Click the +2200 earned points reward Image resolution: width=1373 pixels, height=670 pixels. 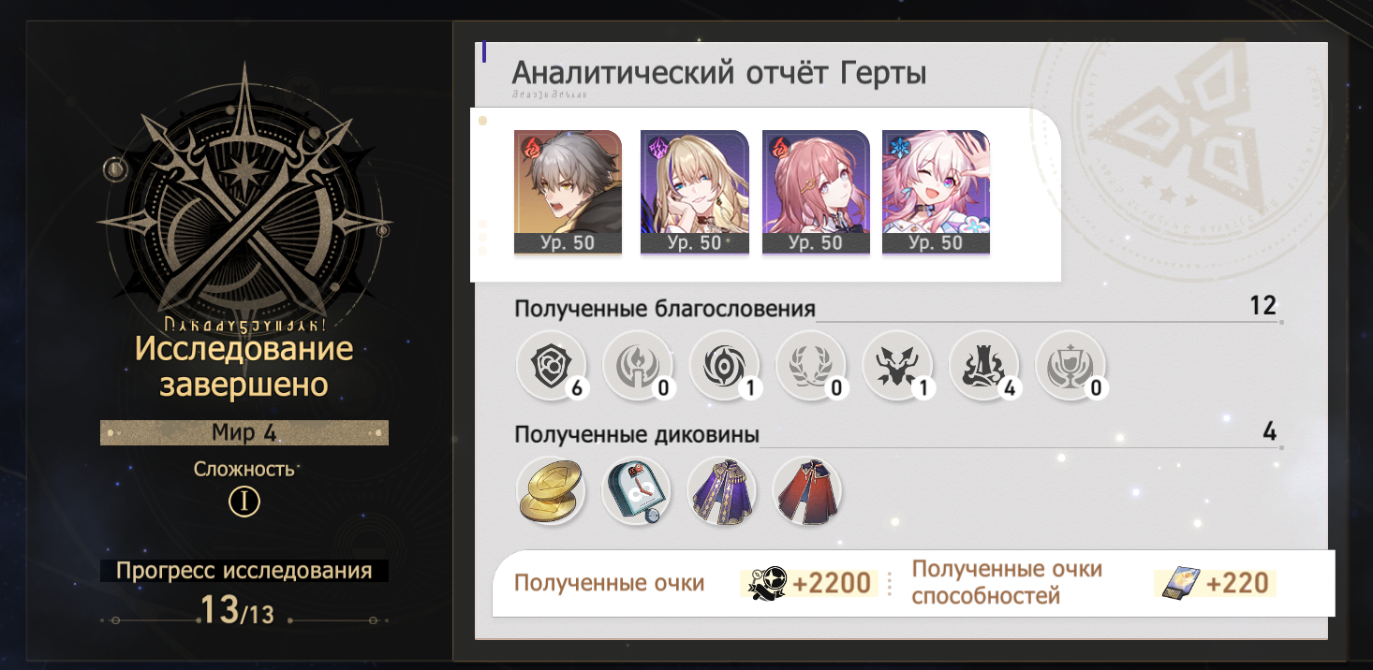click(x=811, y=584)
